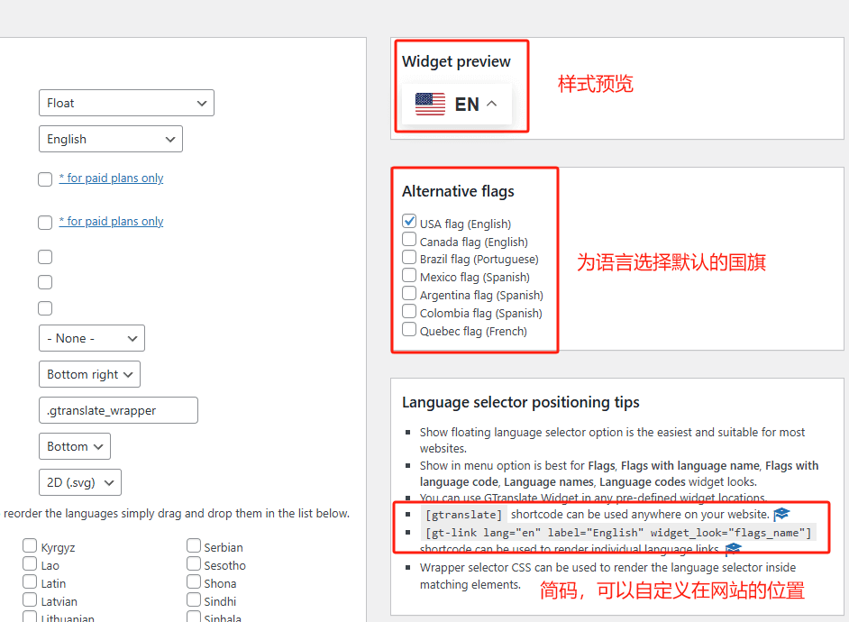
Task: Check the Serbian language checkbox
Action: click(194, 546)
